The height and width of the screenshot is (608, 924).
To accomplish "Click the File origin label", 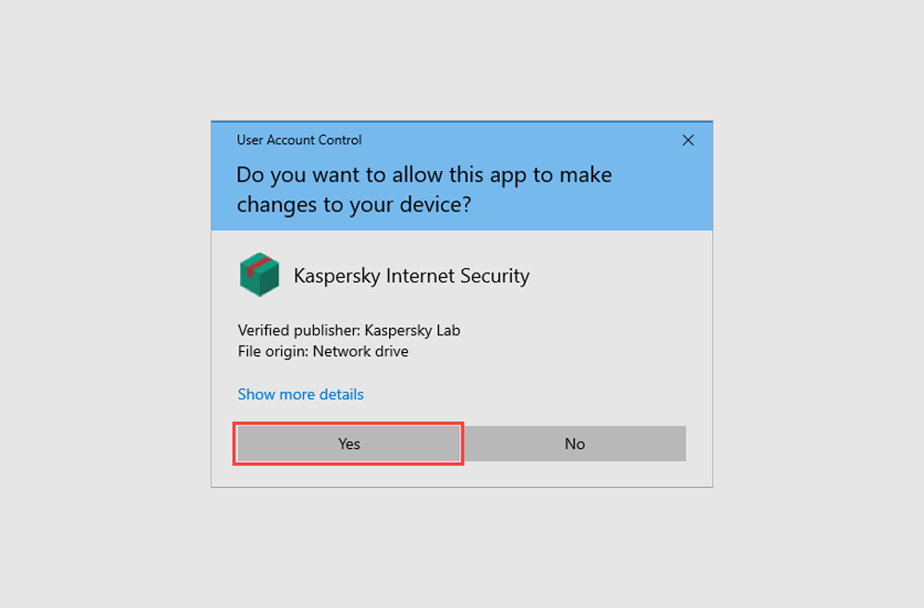I will (273, 351).
